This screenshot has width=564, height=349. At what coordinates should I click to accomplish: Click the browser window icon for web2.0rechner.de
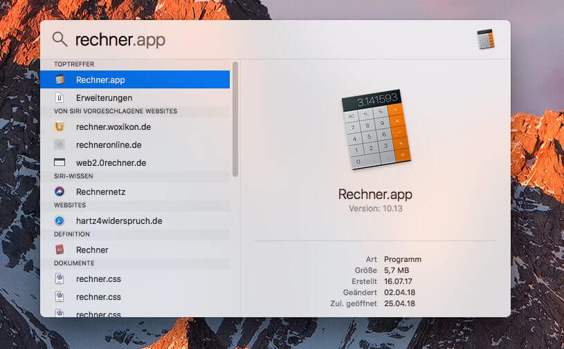60,162
